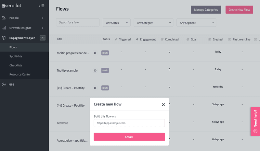This screenshot has height=151, width=260.
Task: Click the flow URL input field
Action: click(129, 123)
